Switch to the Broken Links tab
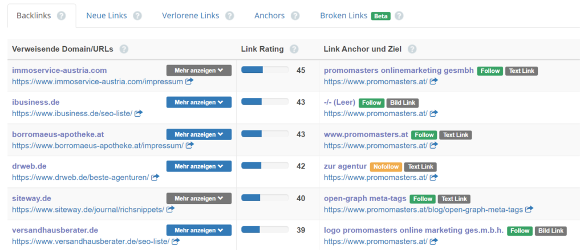584x250 pixels. (x=344, y=16)
